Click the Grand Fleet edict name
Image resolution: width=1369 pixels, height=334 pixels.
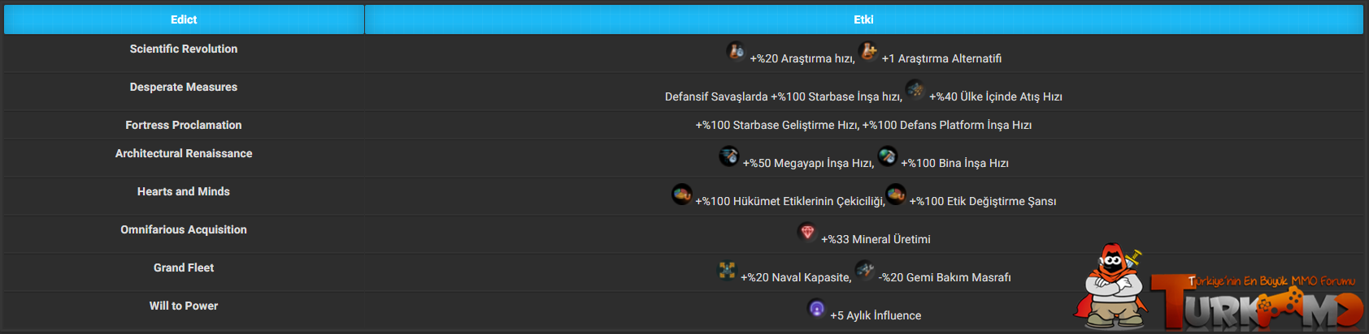(184, 268)
